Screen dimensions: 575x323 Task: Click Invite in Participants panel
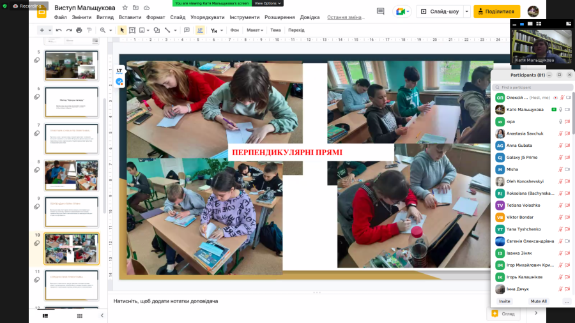click(x=504, y=301)
